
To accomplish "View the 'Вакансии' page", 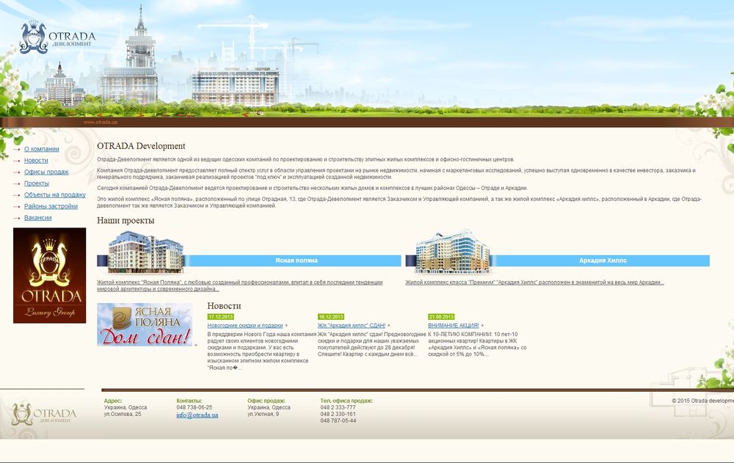I will tap(38, 218).
